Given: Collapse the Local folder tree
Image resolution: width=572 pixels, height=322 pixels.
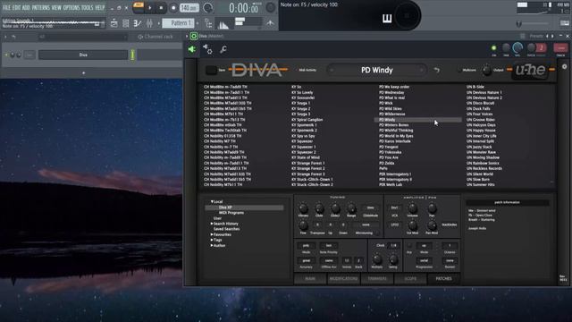Looking at the screenshot, I should 212,201.
